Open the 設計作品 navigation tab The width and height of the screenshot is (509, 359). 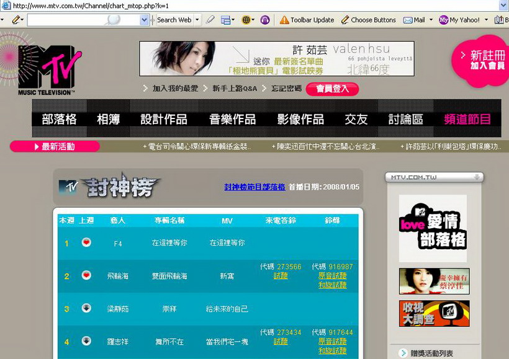click(164, 119)
